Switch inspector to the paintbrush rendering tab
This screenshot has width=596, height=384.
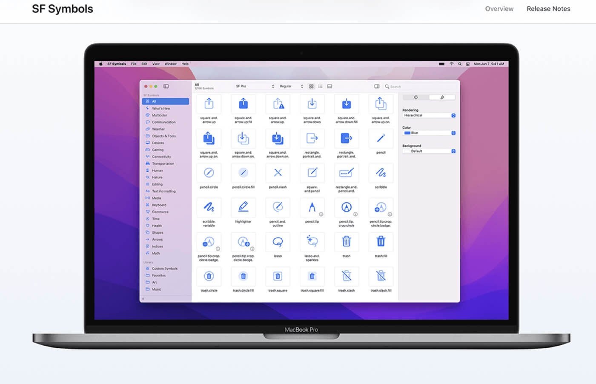point(442,97)
